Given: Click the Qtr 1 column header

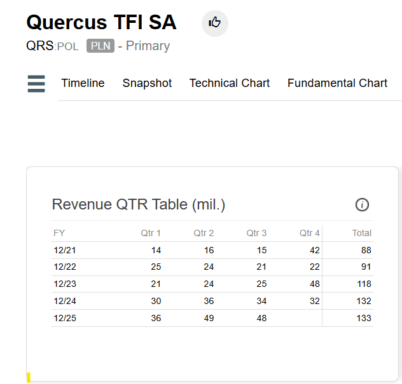Looking at the screenshot, I should click(x=151, y=233).
